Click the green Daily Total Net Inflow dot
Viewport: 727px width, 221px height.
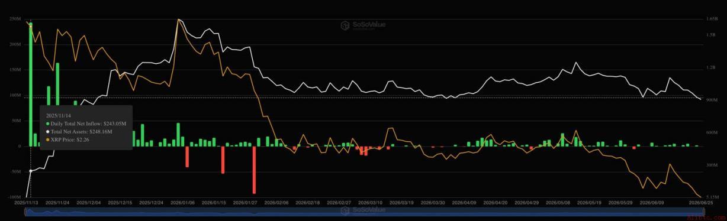coord(47,124)
